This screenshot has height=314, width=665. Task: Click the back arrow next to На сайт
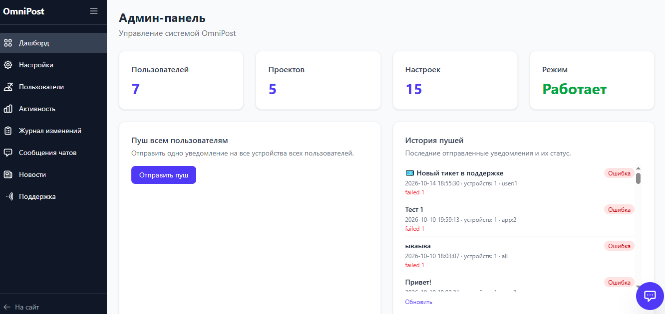(7, 307)
